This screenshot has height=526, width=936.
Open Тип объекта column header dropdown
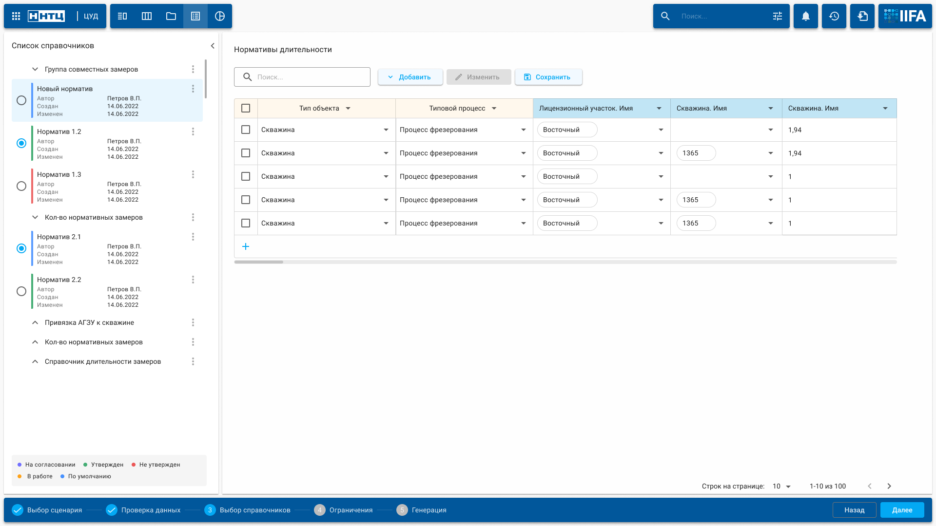tap(348, 108)
